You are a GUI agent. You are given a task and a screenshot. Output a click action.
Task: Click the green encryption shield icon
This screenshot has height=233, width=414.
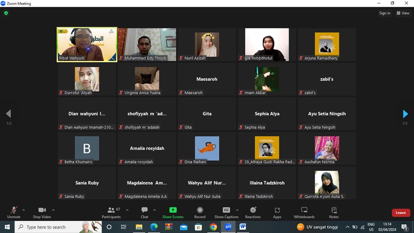[x=6, y=13]
